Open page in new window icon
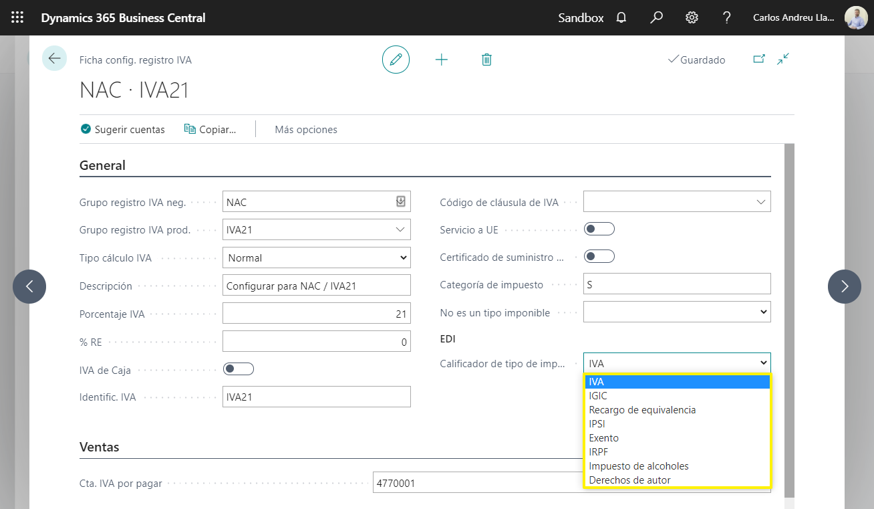Image resolution: width=874 pixels, height=509 pixels. click(x=759, y=59)
